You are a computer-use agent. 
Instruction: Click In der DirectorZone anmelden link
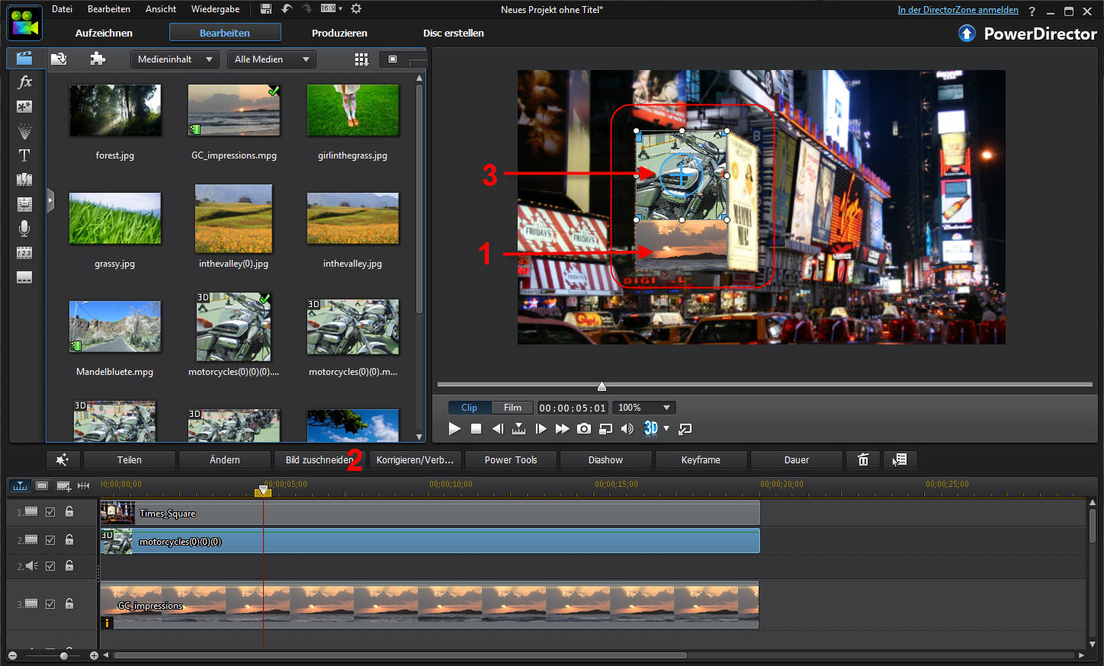[x=958, y=10]
